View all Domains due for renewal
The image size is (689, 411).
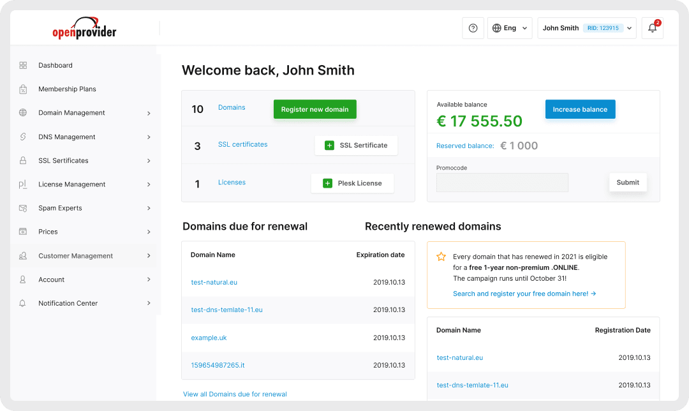coord(235,394)
